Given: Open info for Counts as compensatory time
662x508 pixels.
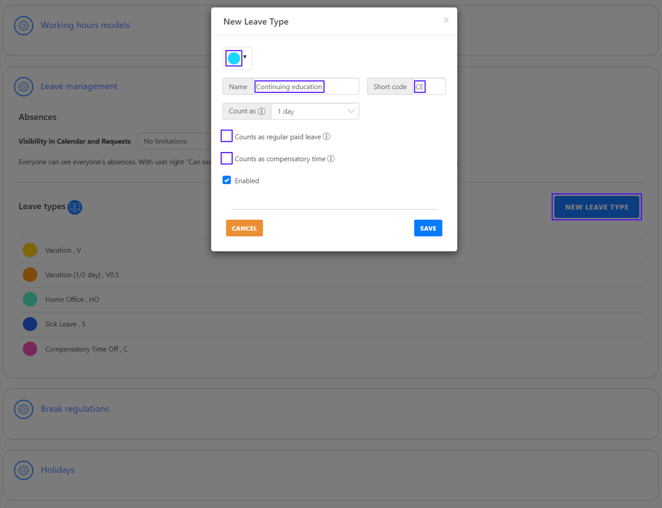Looking at the screenshot, I should click(x=331, y=159).
